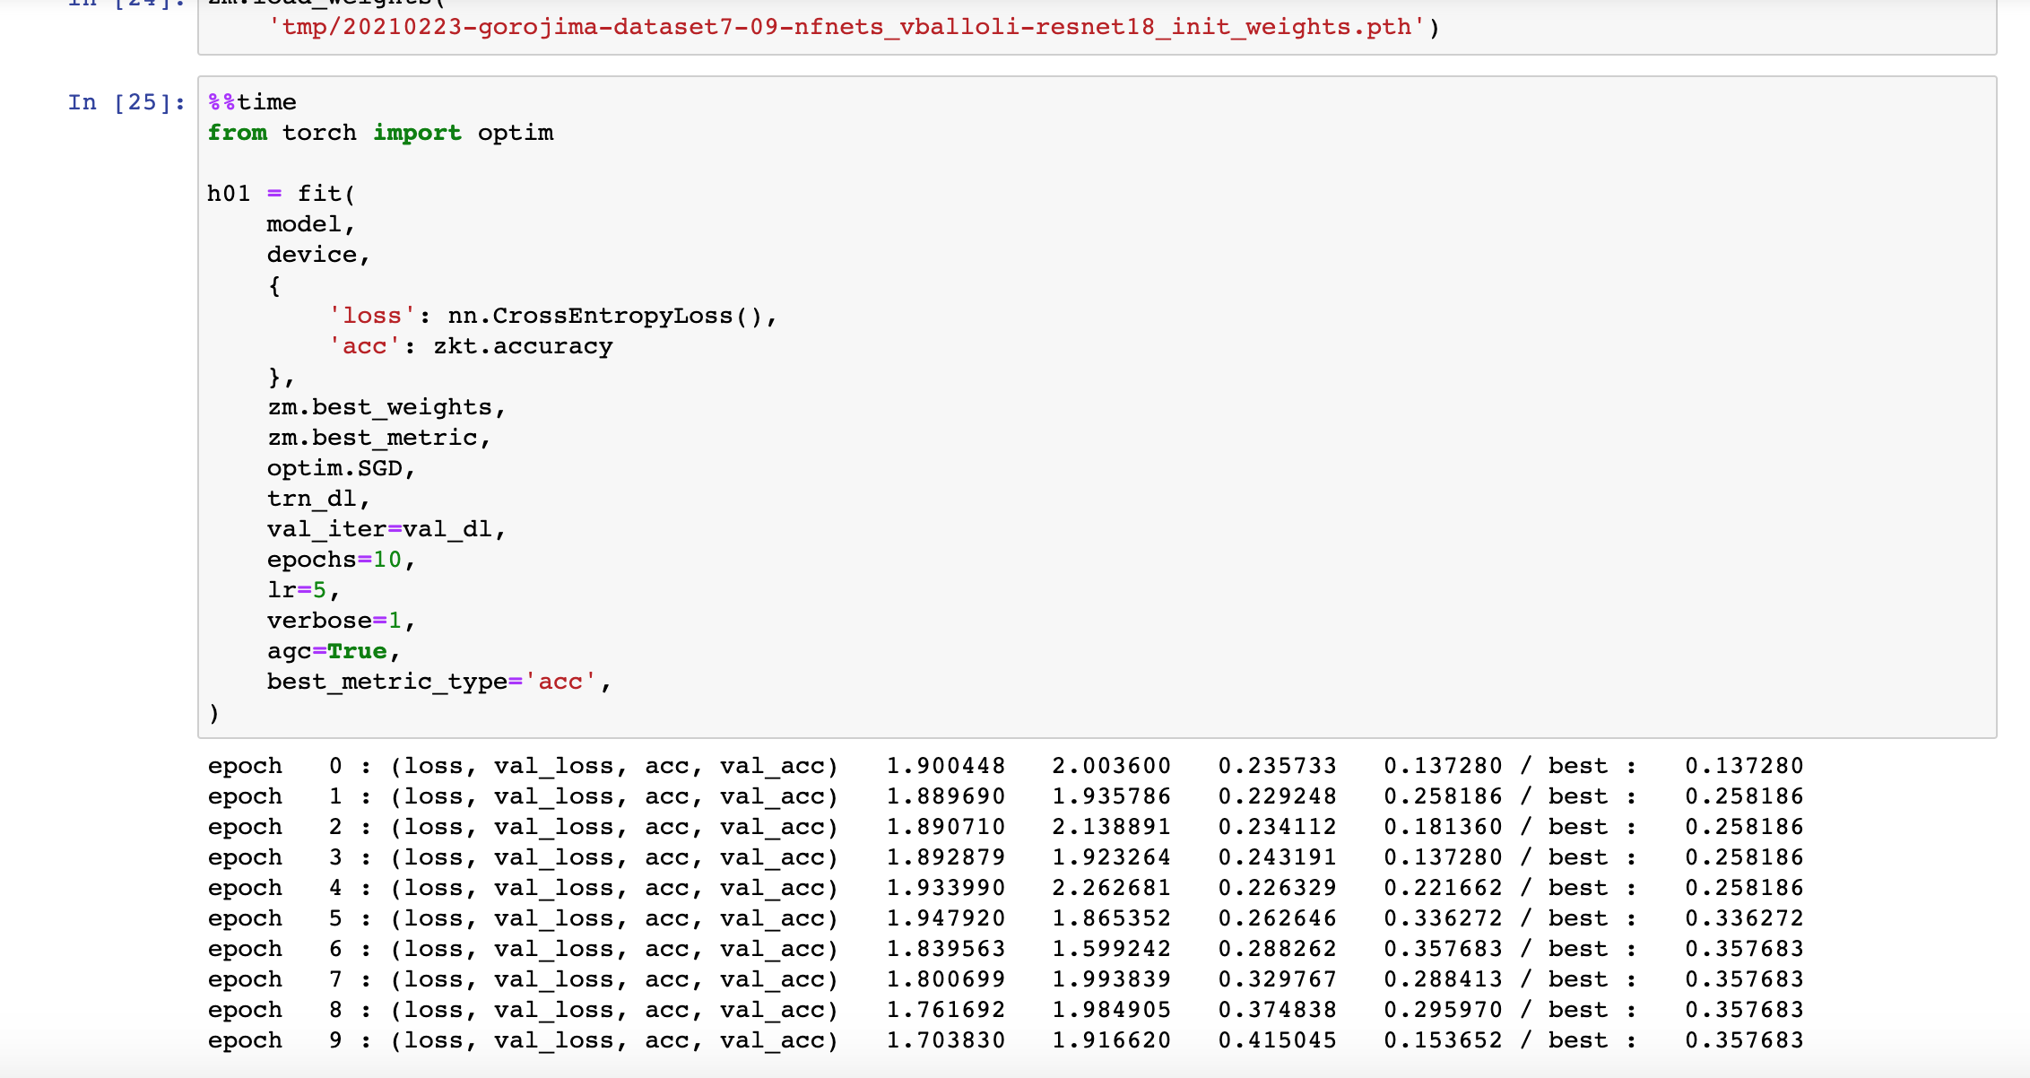This screenshot has width=2030, height=1078.
Task: Click the val_iter=val_dl line
Action: [386, 529]
